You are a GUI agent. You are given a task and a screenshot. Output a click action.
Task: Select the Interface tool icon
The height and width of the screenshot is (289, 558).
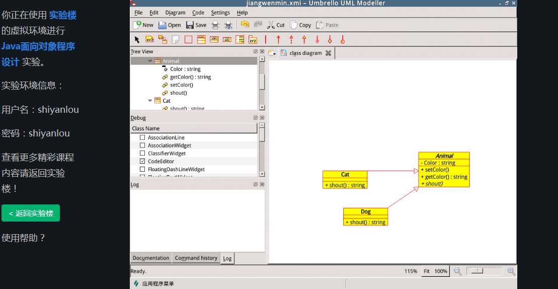click(x=214, y=39)
